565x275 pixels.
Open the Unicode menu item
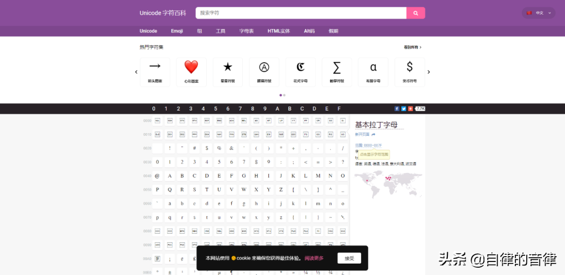tap(149, 31)
